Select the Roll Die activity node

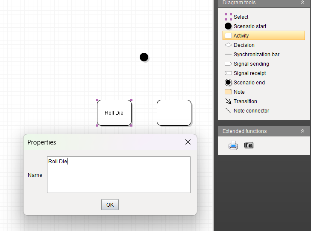coord(114,113)
